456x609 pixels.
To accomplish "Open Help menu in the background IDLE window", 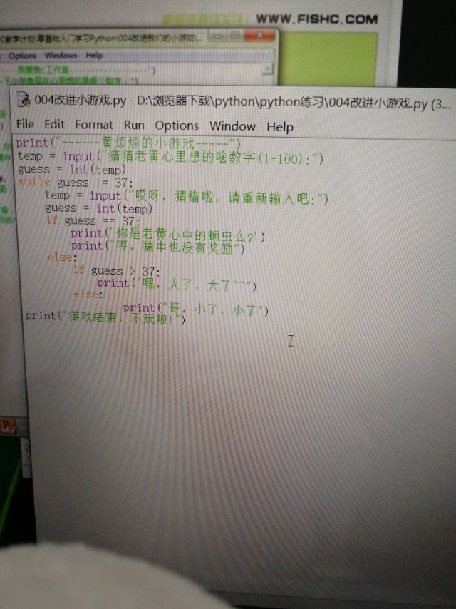I will (94, 56).
